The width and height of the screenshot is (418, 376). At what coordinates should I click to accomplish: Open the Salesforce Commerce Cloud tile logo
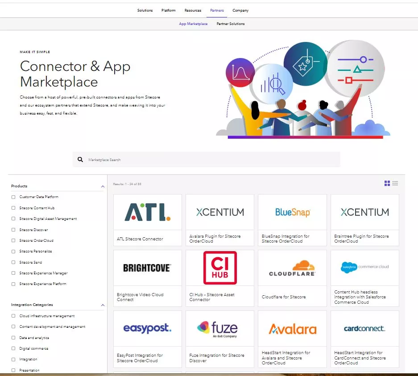364,268
